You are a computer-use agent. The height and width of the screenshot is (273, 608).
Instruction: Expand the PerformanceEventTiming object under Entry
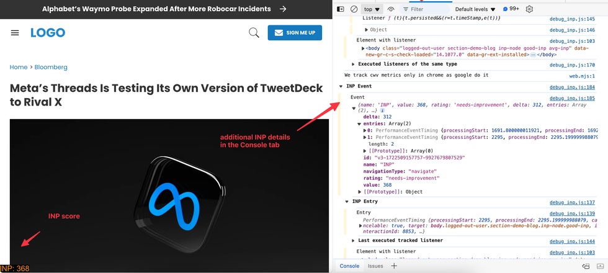[360, 225]
